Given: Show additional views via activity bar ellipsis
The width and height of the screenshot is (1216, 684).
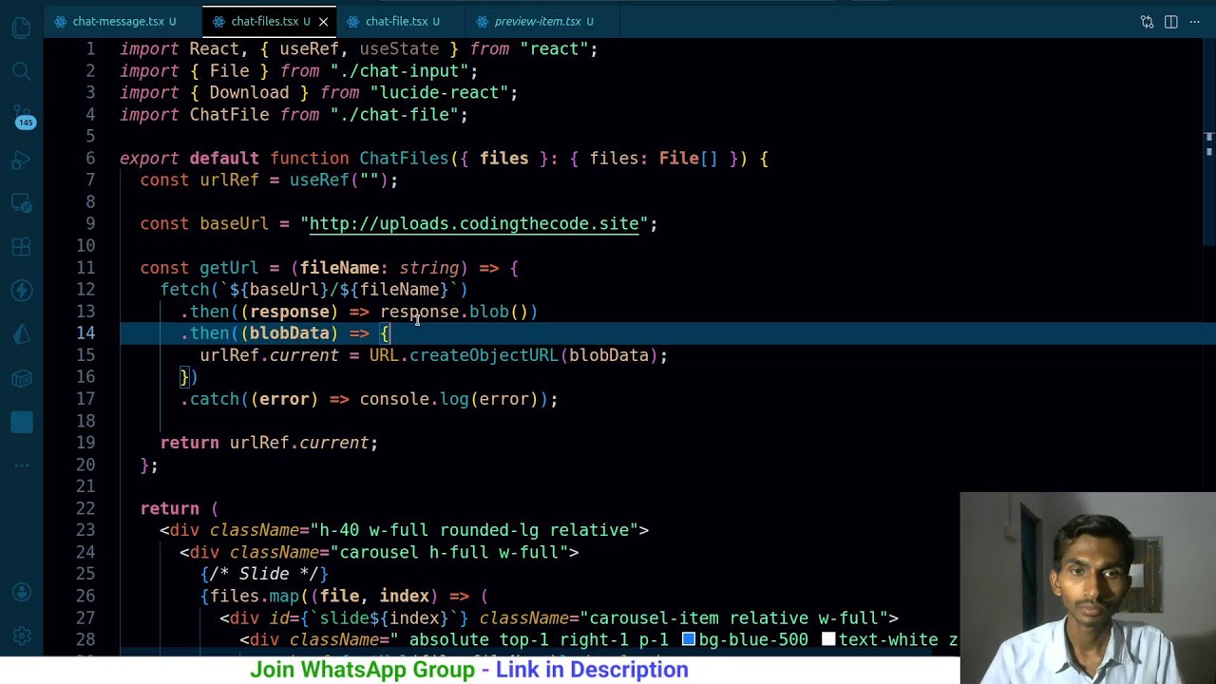Looking at the screenshot, I should click(21, 465).
